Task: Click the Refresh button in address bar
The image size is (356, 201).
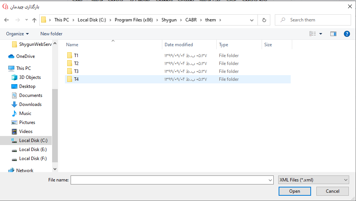Action: [x=264, y=20]
